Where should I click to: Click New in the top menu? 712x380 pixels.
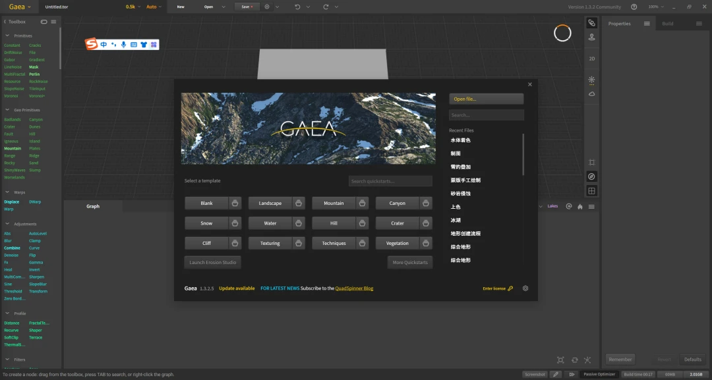click(x=181, y=7)
